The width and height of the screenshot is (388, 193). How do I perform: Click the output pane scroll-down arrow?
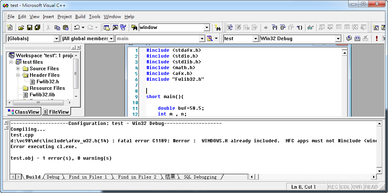click(379, 171)
